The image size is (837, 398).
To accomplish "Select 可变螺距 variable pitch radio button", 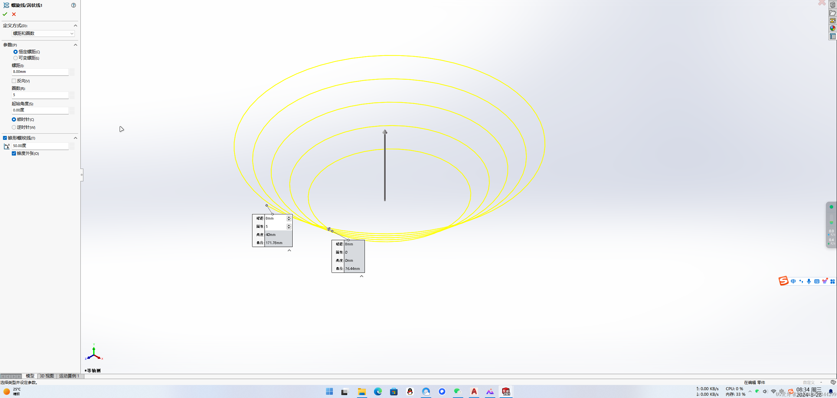I will pyautogui.click(x=15, y=58).
